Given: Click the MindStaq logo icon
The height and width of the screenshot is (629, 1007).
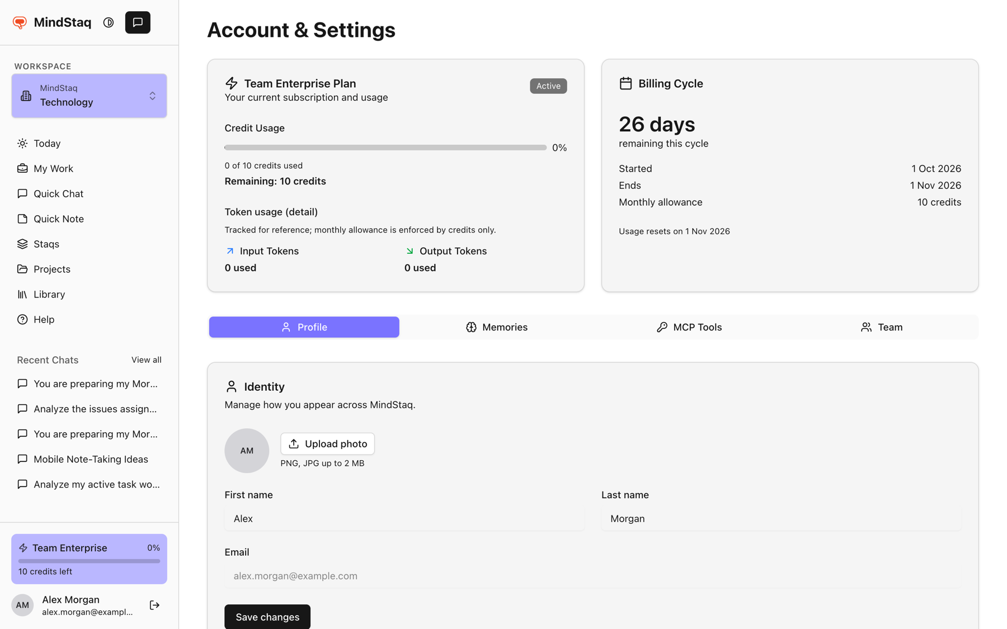Looking at the screenshot, I should click(x=20, y=22).
